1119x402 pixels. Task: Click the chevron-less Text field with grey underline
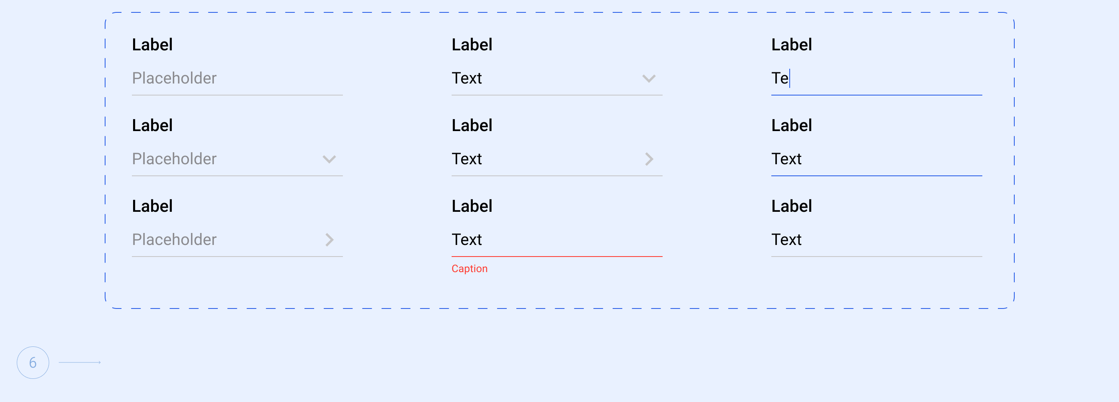coord(876,240)
